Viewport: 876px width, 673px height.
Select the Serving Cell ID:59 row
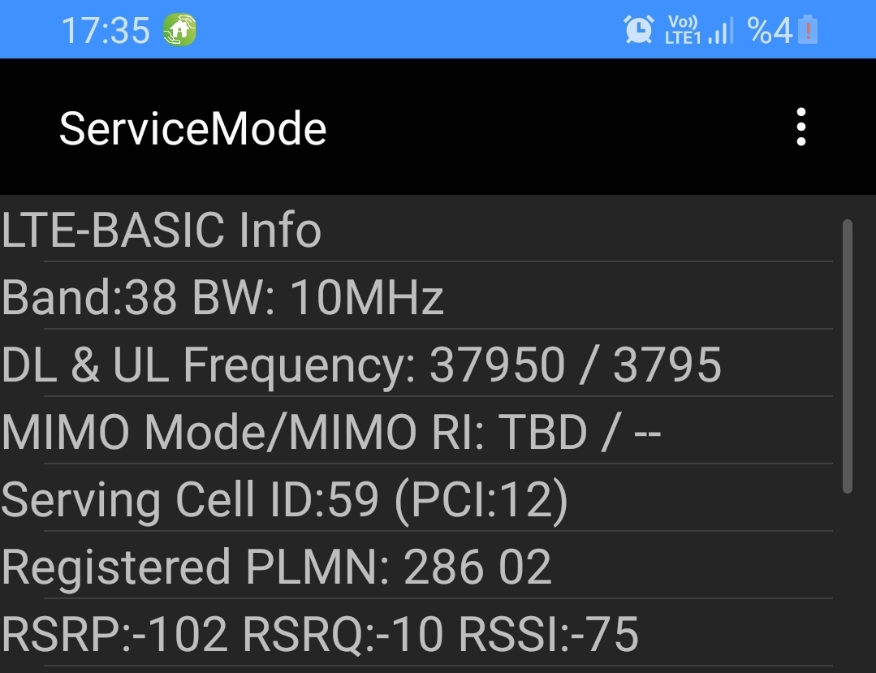[x=416, y=498]
